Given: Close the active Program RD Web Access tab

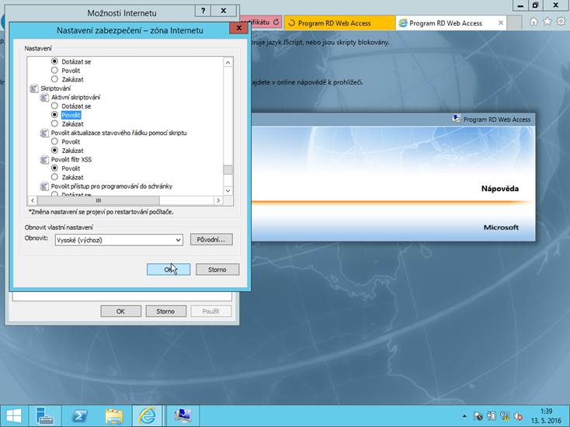Looking at the screenshot, I should (x=501, y=23).
